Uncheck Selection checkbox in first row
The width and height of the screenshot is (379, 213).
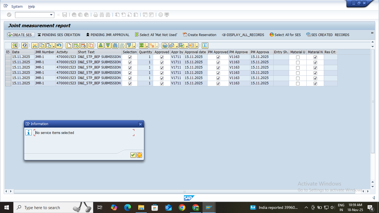[130, 57]
